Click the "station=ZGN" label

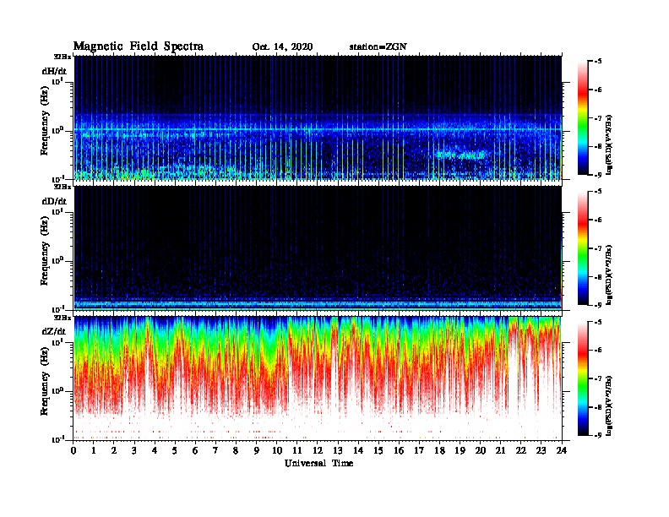coord(378,46)
